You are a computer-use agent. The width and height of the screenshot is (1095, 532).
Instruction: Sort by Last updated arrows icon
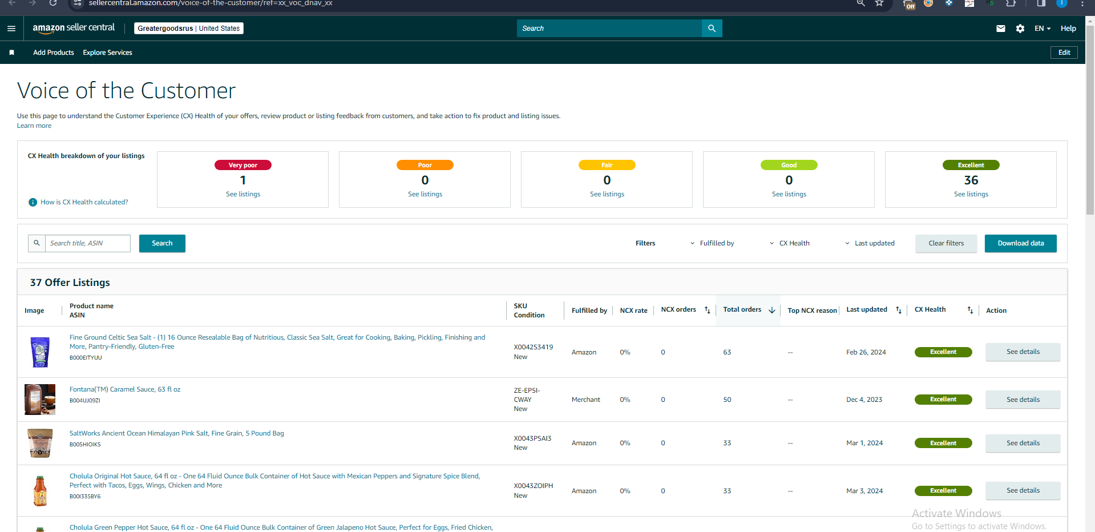pos(899,310)
